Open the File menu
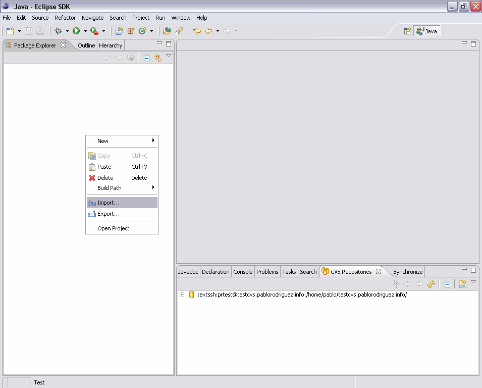 pos(7,18)
